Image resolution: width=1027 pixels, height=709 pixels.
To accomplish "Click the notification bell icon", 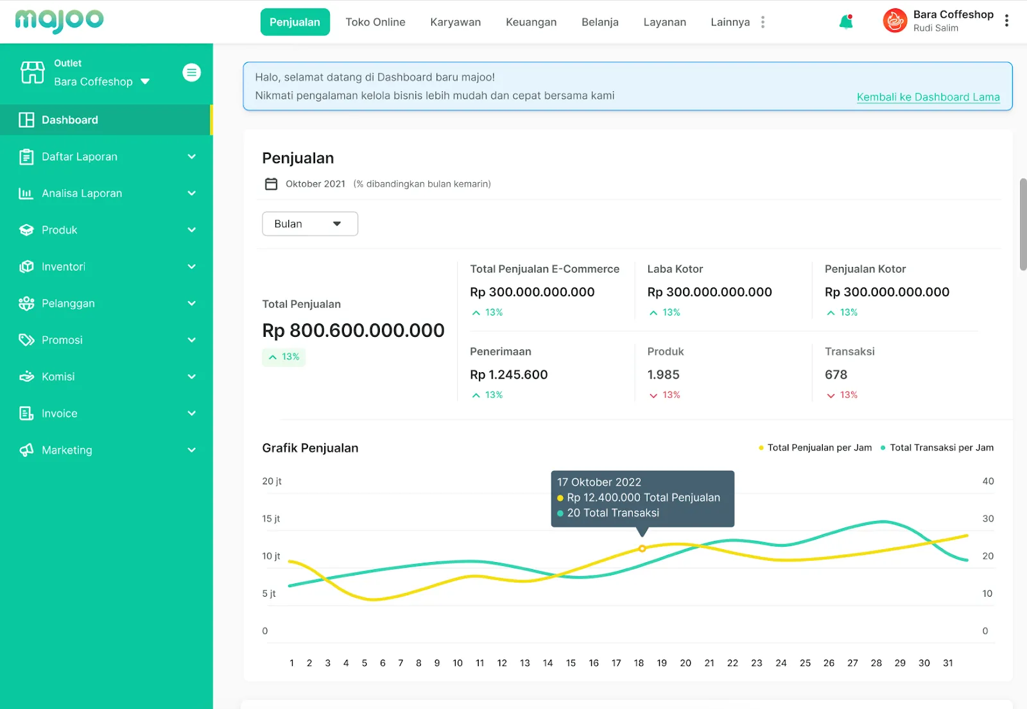I will pos(846,22).
